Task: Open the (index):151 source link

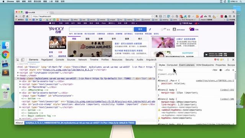Action: [x=227, y=90]
